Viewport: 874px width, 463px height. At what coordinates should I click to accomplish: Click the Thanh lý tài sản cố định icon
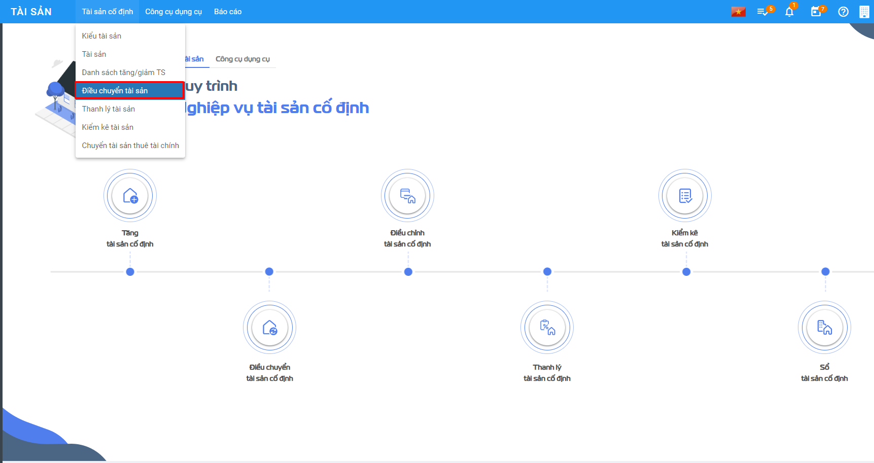[x=547, y=328]
